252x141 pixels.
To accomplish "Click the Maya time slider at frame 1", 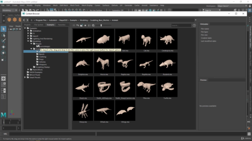I will [x=4, y=122].
